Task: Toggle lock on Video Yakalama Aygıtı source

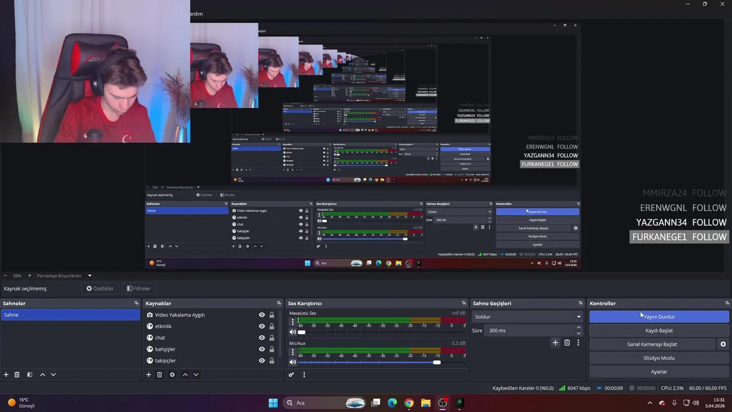Action: pyautogui.click(x=272, y=315)
